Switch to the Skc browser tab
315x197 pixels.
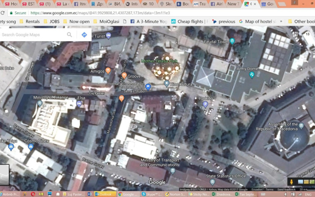[x=166, y=4]
